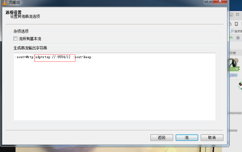Click the sout-keep text in output string
This screenshot has height=152, width=242.
coord(83,57)
